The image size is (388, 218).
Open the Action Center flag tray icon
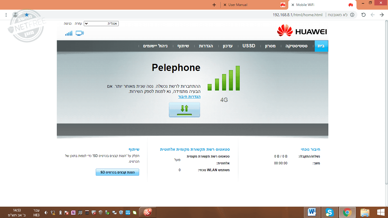pos(66,212)
